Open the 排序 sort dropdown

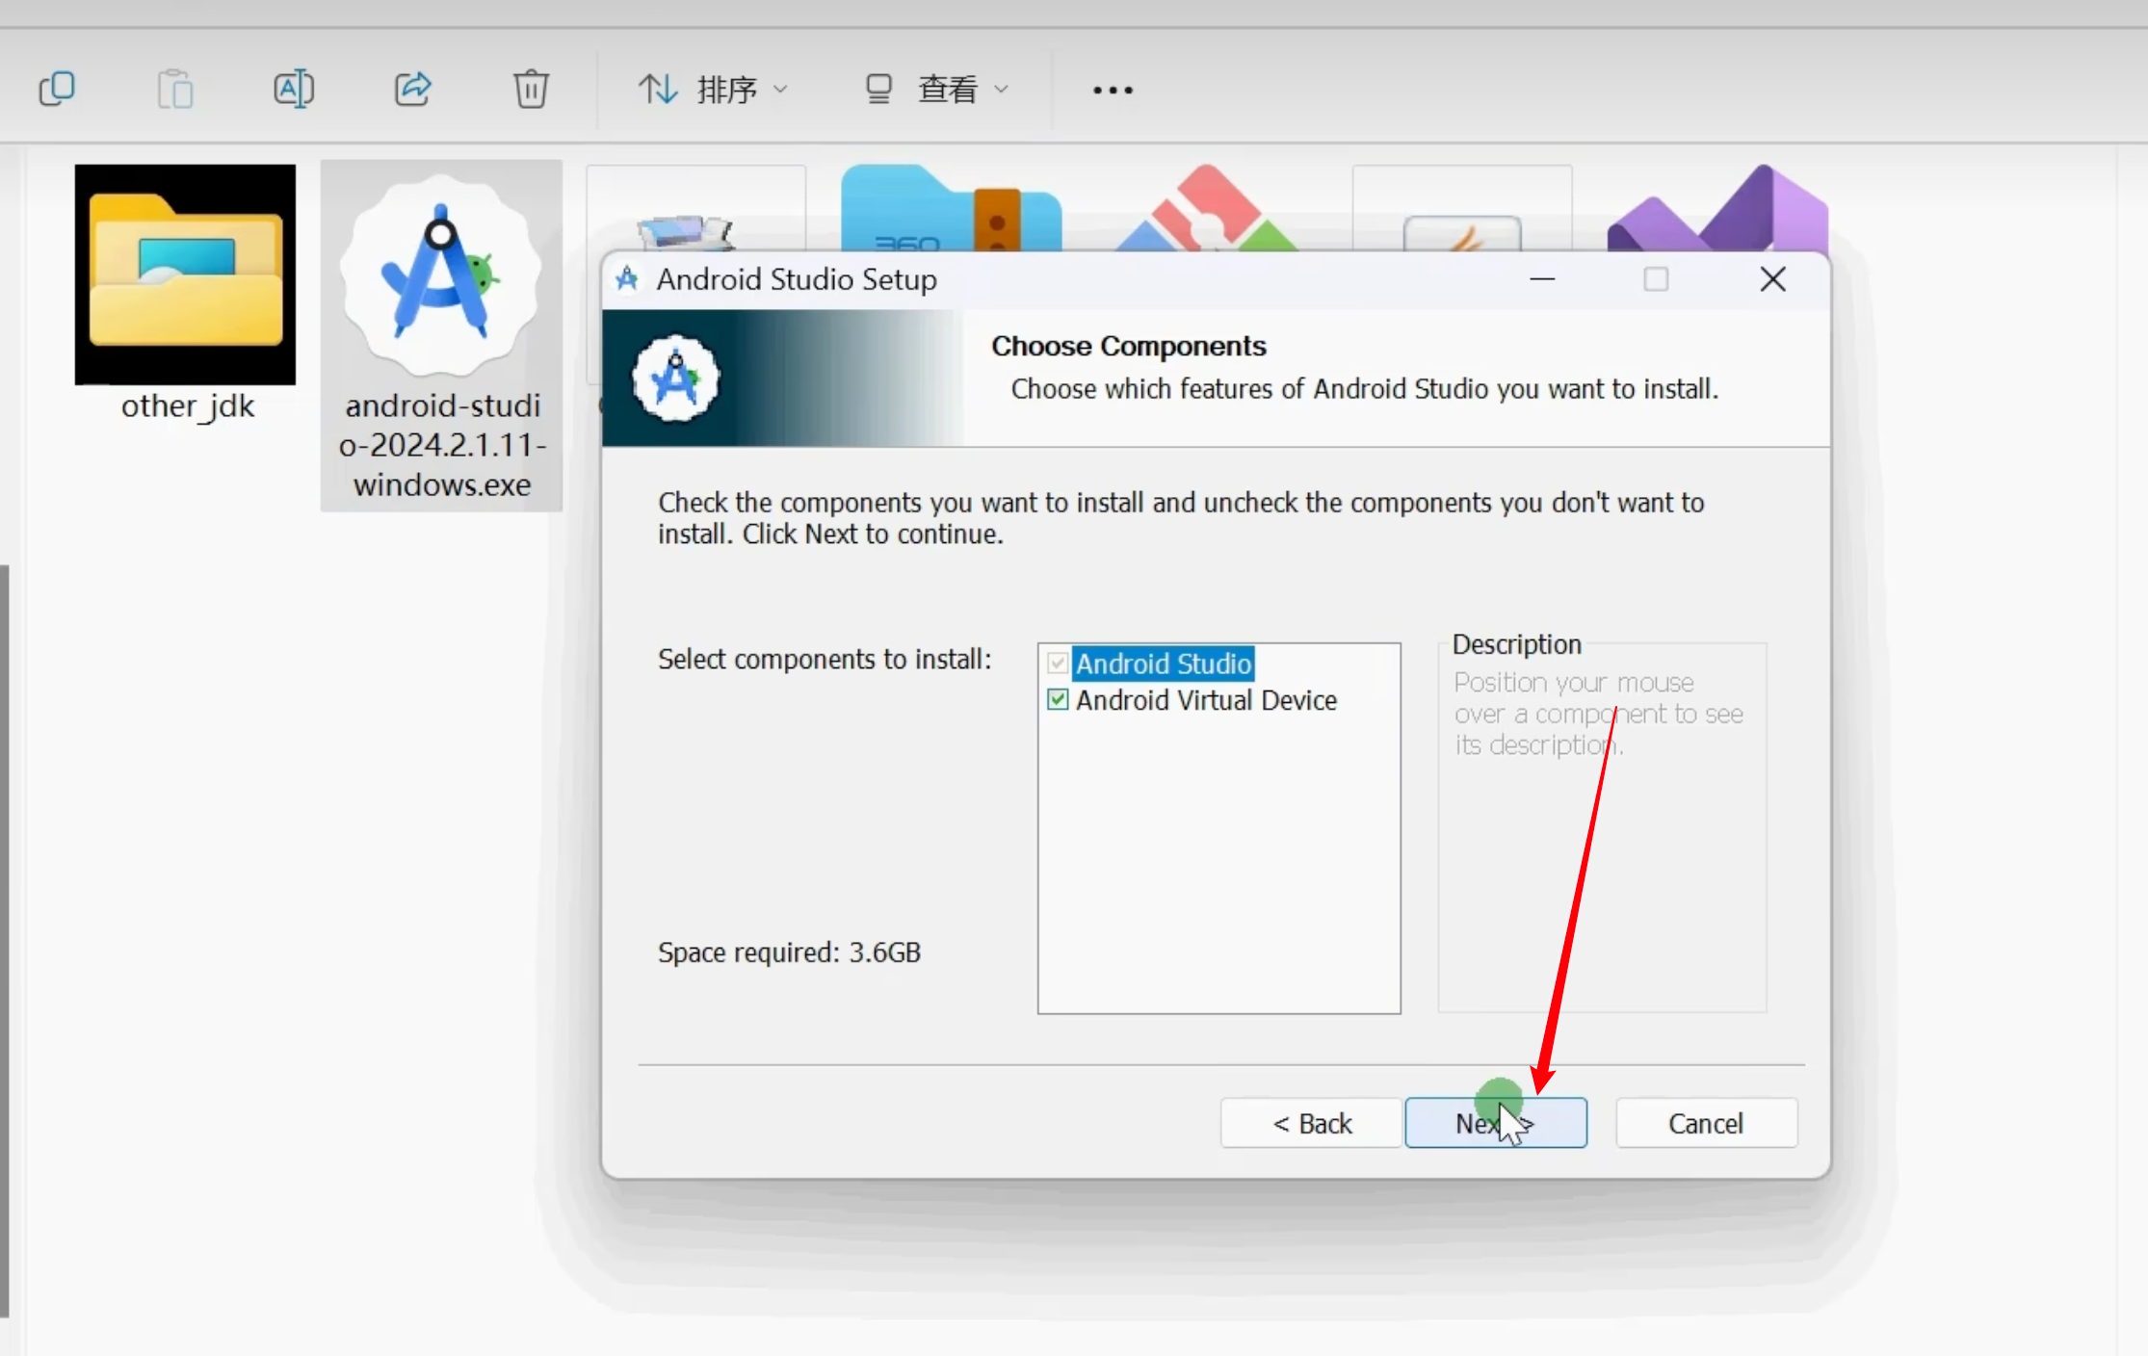tap(714, 90)
